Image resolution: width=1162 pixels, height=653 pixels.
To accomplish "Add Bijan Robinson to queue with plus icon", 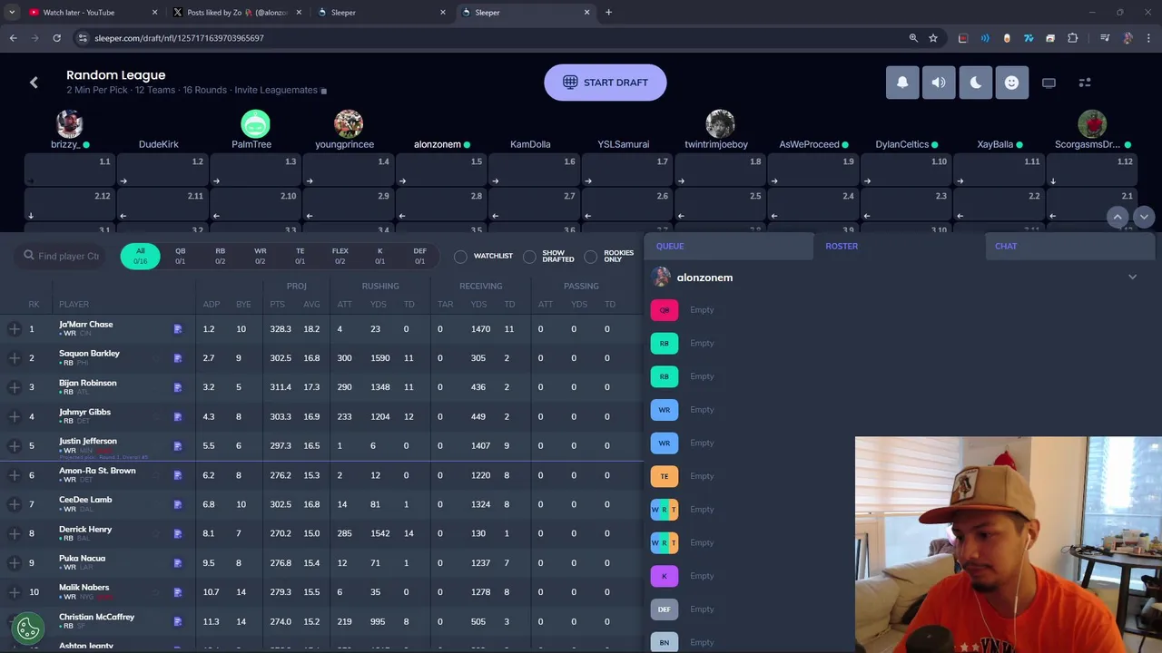I will (x=15, y=387).
